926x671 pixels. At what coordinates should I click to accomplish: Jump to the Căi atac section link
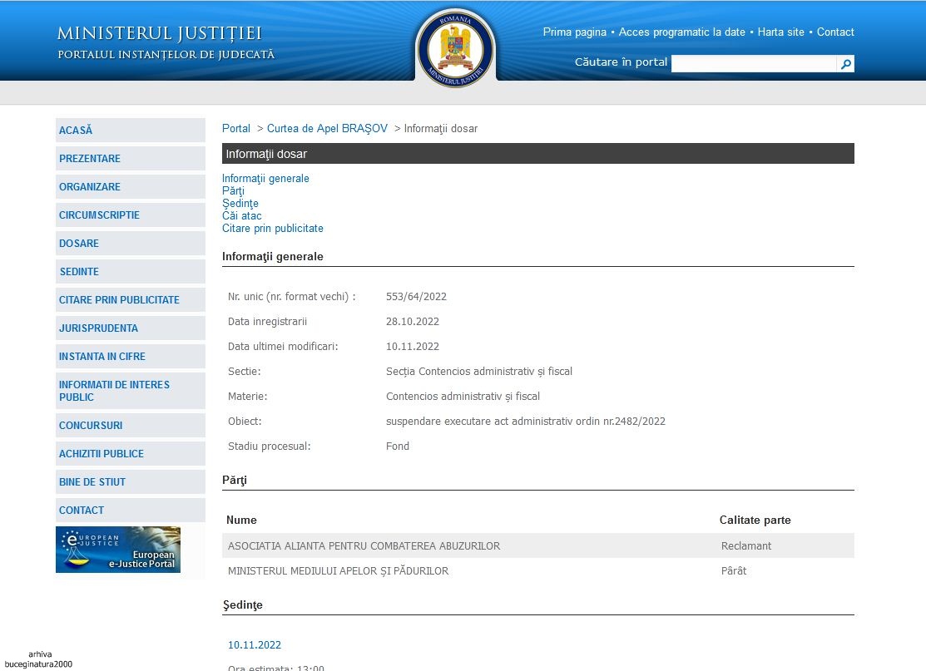241,216
